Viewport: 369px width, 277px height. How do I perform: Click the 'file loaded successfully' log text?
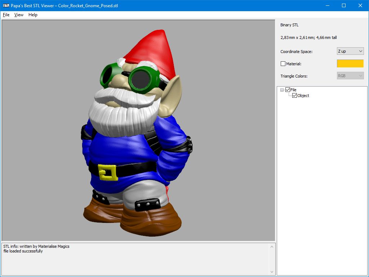23,251
